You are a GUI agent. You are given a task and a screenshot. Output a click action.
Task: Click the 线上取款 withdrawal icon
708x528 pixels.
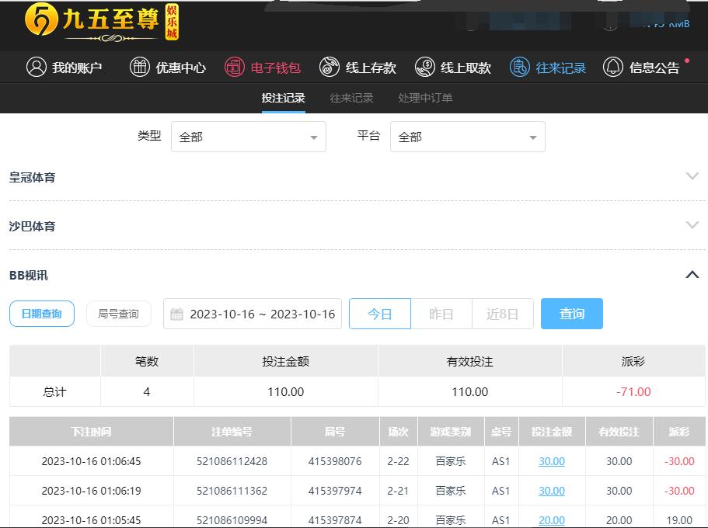tap(424, 67)
